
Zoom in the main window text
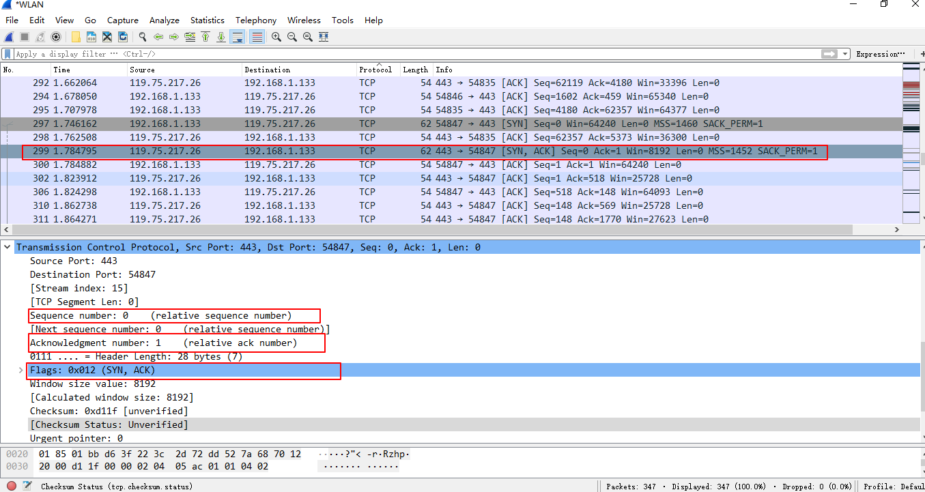pyautogui.click(x=276, y=37)
